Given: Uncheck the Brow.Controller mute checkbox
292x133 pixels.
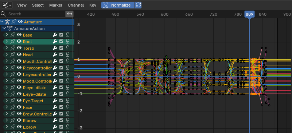Looking at the screenshot, I should [x=61, y=114].
